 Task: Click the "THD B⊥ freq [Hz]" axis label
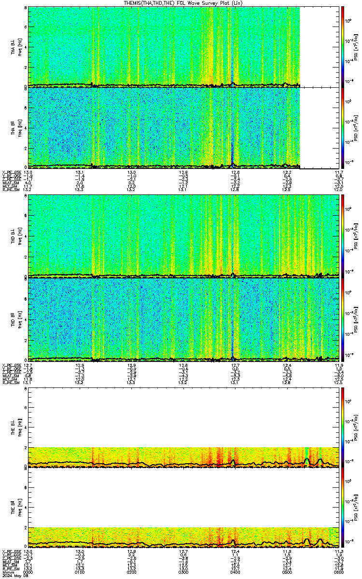pyautogui.click(x=16, y=236)
